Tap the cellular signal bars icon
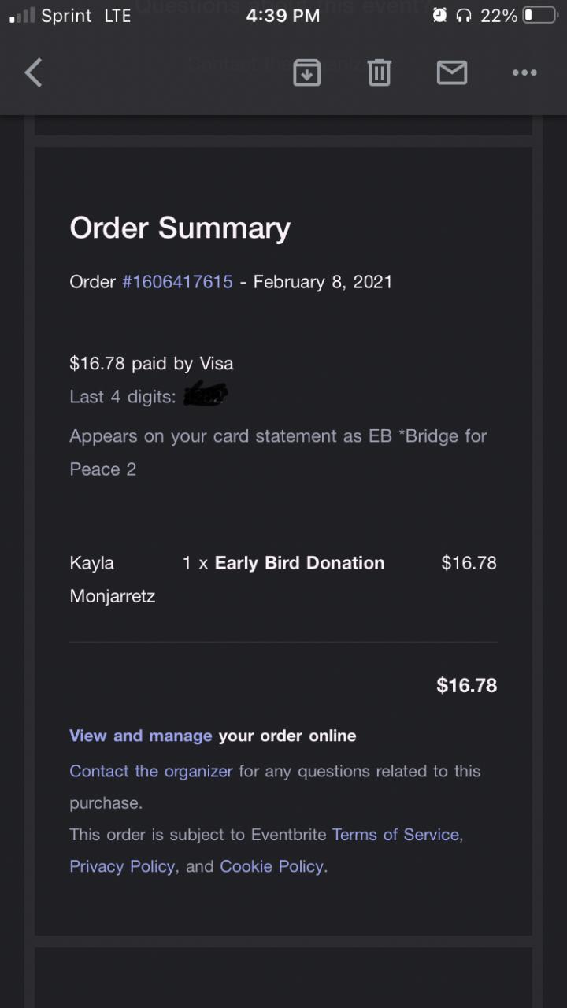The width and height of the screenshot is (567, 1008). tap(22, 16)
